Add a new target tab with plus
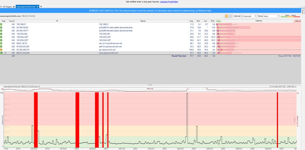 pyautogui.click(x=41, y=6)
